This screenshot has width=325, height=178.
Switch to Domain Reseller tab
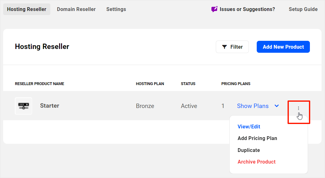pos(76,9)
